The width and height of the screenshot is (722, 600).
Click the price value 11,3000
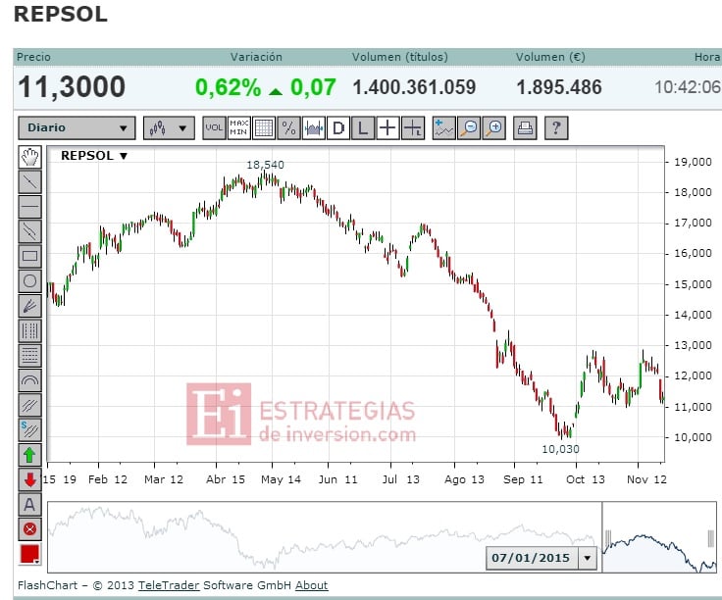[72, 87]
